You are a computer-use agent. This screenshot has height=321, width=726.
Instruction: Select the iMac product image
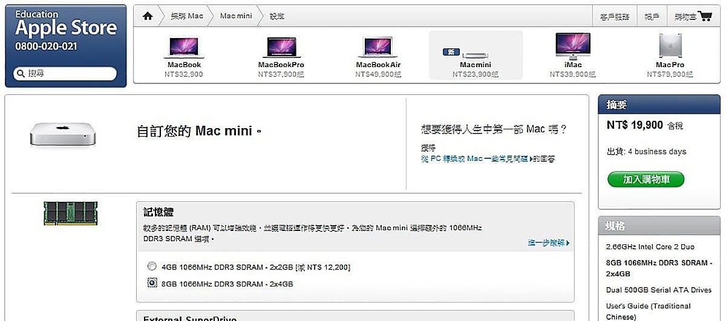[x=572, y=46]
